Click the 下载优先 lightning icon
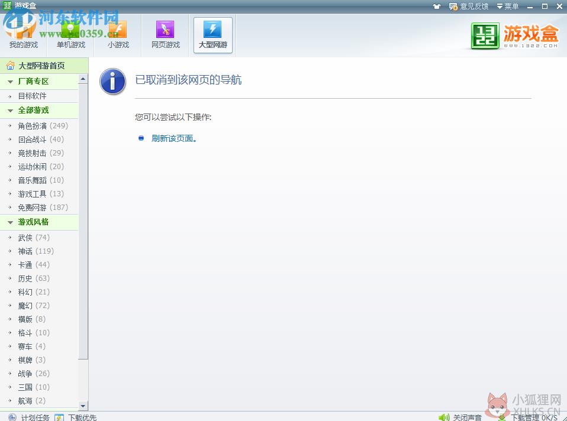567x421 pixels. click(59, 417)
